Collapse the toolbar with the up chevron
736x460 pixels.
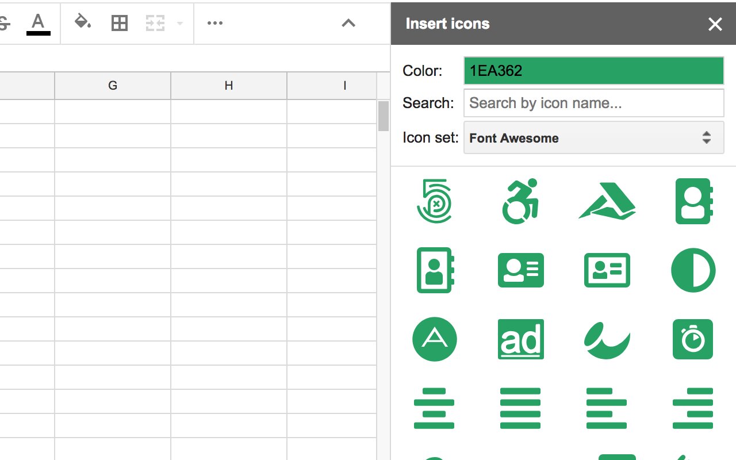pos(348,24)
